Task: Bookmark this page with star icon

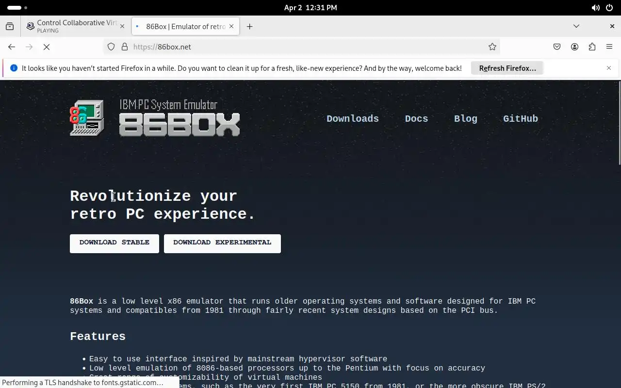Action: coord(492,47)
